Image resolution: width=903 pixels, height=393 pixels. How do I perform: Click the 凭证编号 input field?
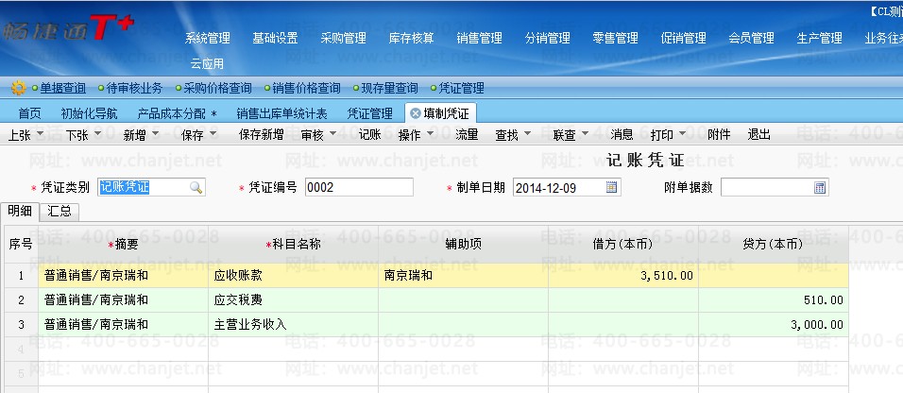(359, 188)
